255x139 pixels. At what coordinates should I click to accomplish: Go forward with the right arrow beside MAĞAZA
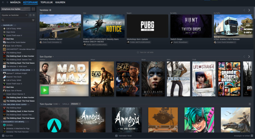7,2
